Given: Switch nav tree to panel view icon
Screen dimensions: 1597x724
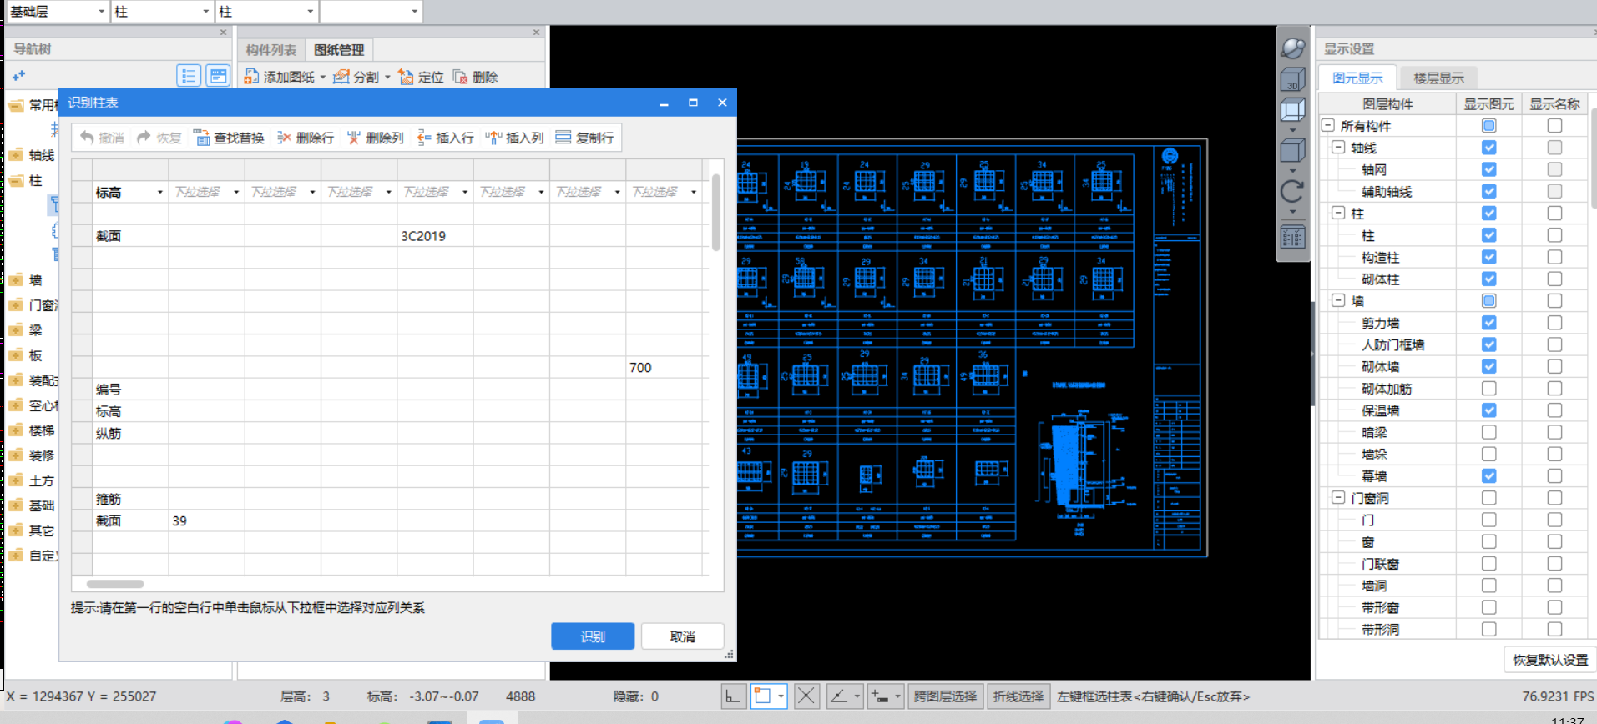Looking at the screenshot, I should point(219,76).
